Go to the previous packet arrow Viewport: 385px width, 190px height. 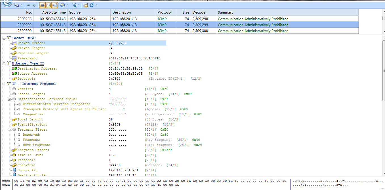(28, 5)
